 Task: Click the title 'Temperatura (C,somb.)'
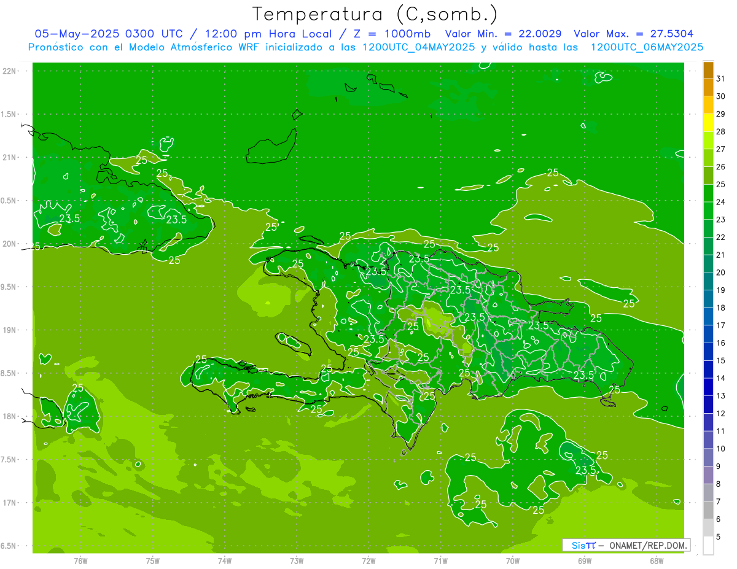click(375, 14)
